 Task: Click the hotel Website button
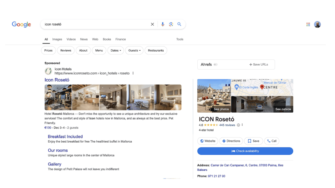point(208,141)
